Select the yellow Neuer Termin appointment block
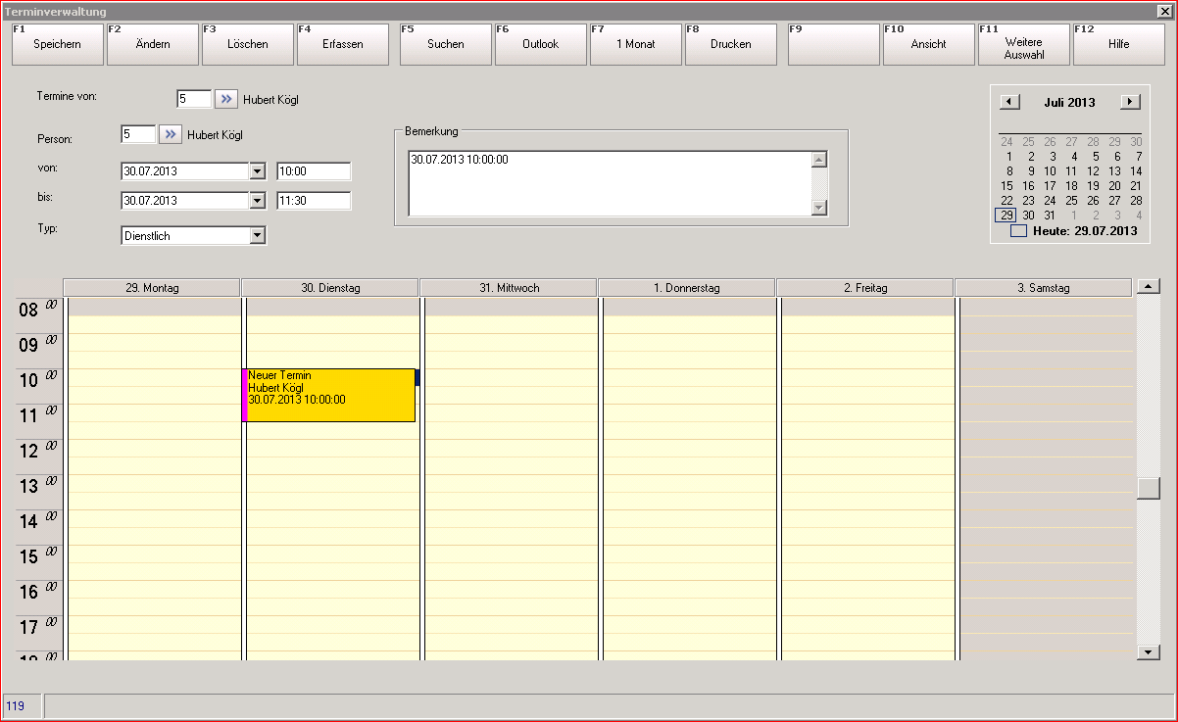Screen dimensions: 1178x722 (x=330, y=395)
